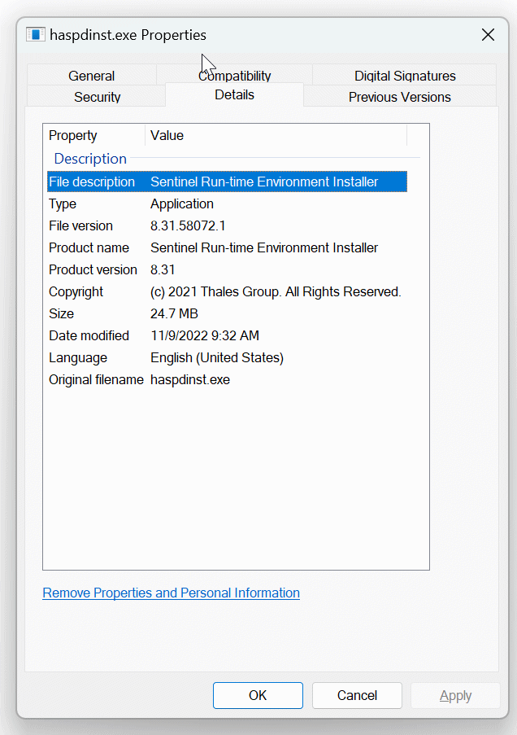Click the Property column header
Screen dimensions: 517x735
click(x=94, y=135)
